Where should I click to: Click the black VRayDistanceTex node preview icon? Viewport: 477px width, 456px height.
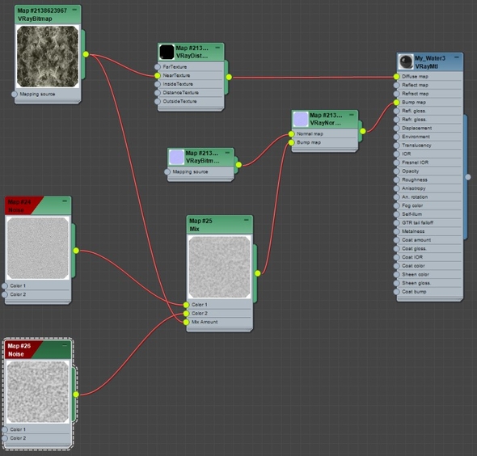tap(167, 52)
